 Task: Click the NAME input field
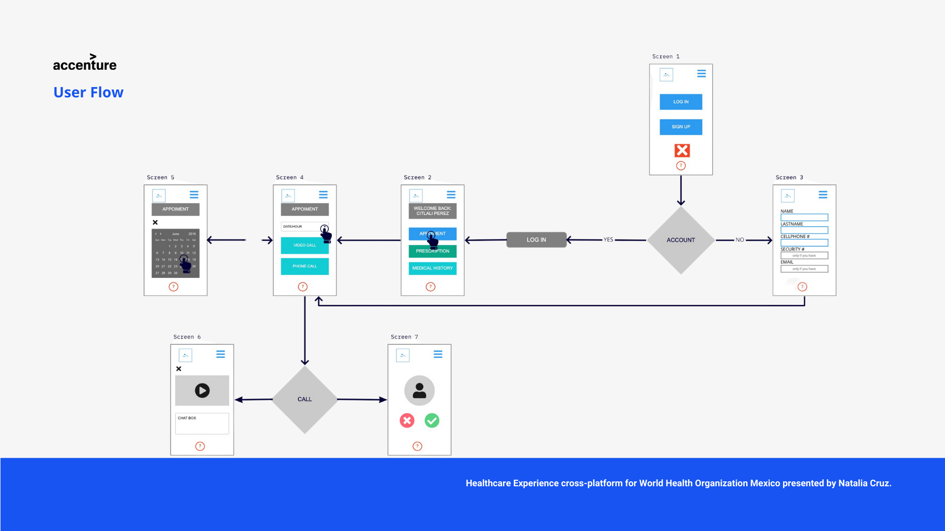[804, 217]
